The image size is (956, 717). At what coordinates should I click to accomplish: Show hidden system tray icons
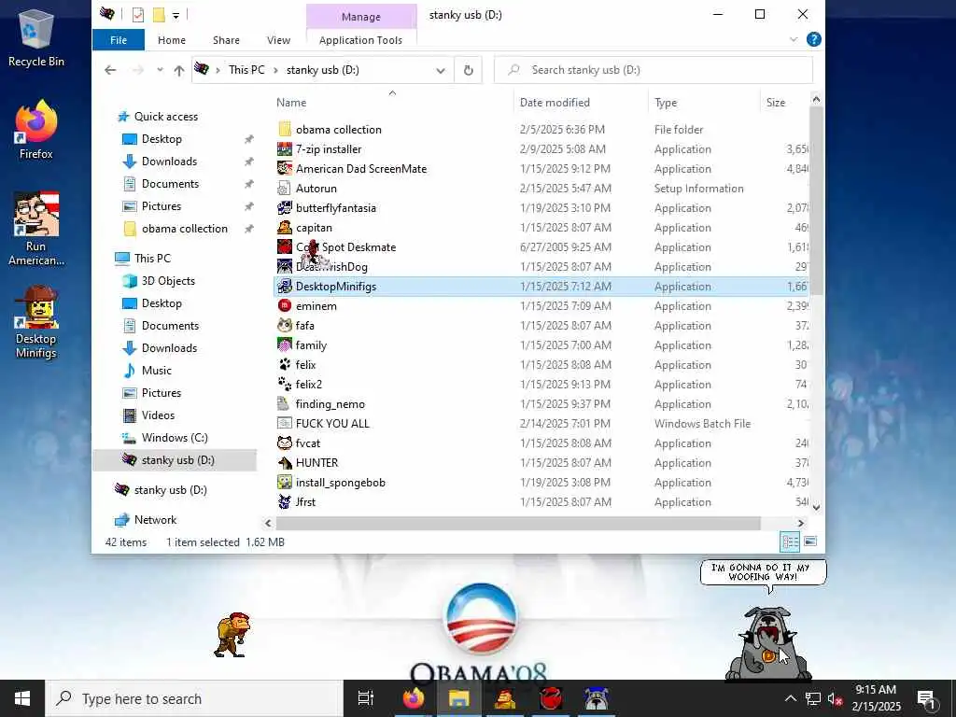coord(790,698)
